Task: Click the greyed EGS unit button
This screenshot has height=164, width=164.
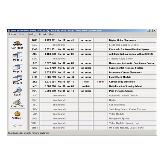Action: (x=35, y=45)
